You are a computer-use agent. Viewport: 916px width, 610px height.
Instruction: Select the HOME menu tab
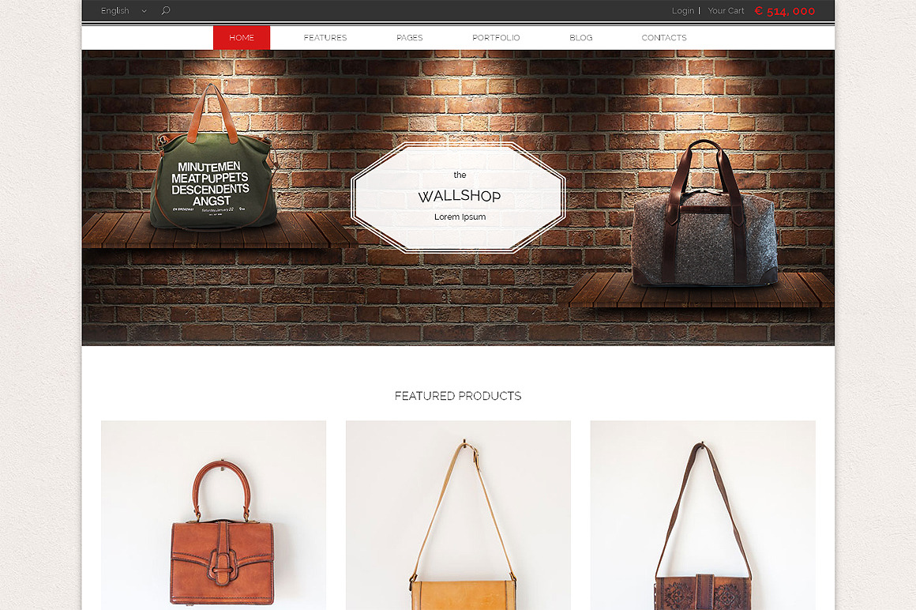242,37
